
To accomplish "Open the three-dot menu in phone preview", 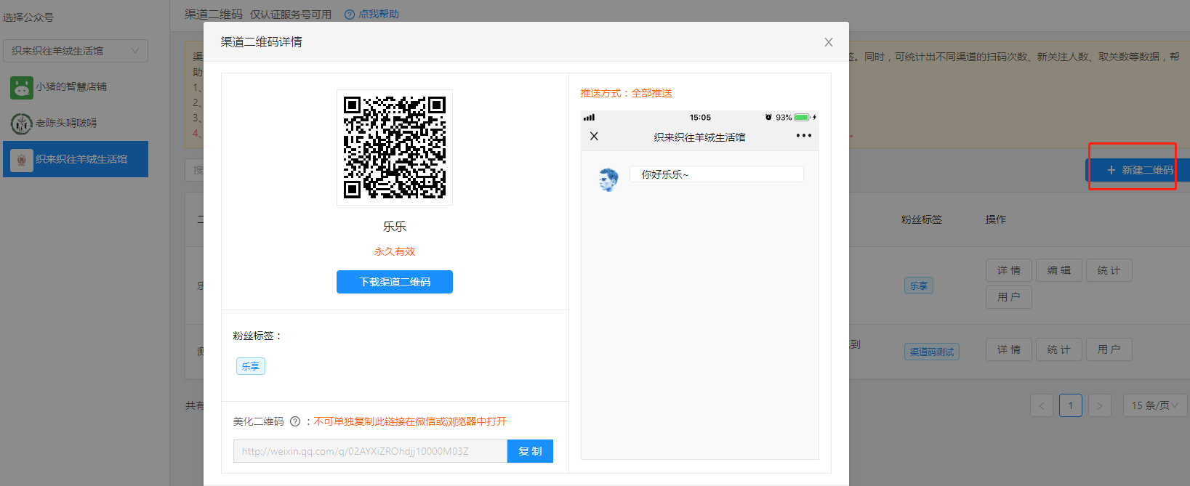I will [803, 136].
